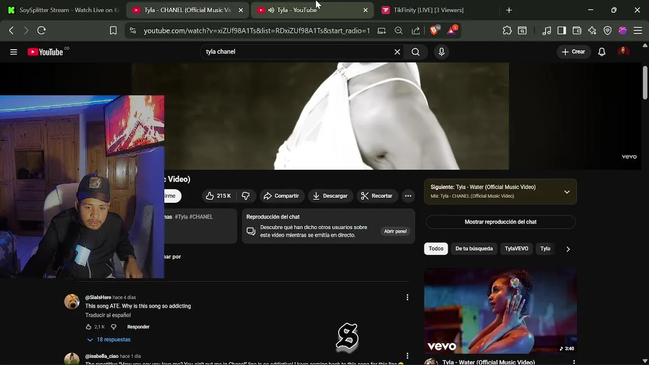The width and height of the screenshot is (649, 365).
Task: Click the #Tyla hashtag link
Action: (x=181, y=216)
